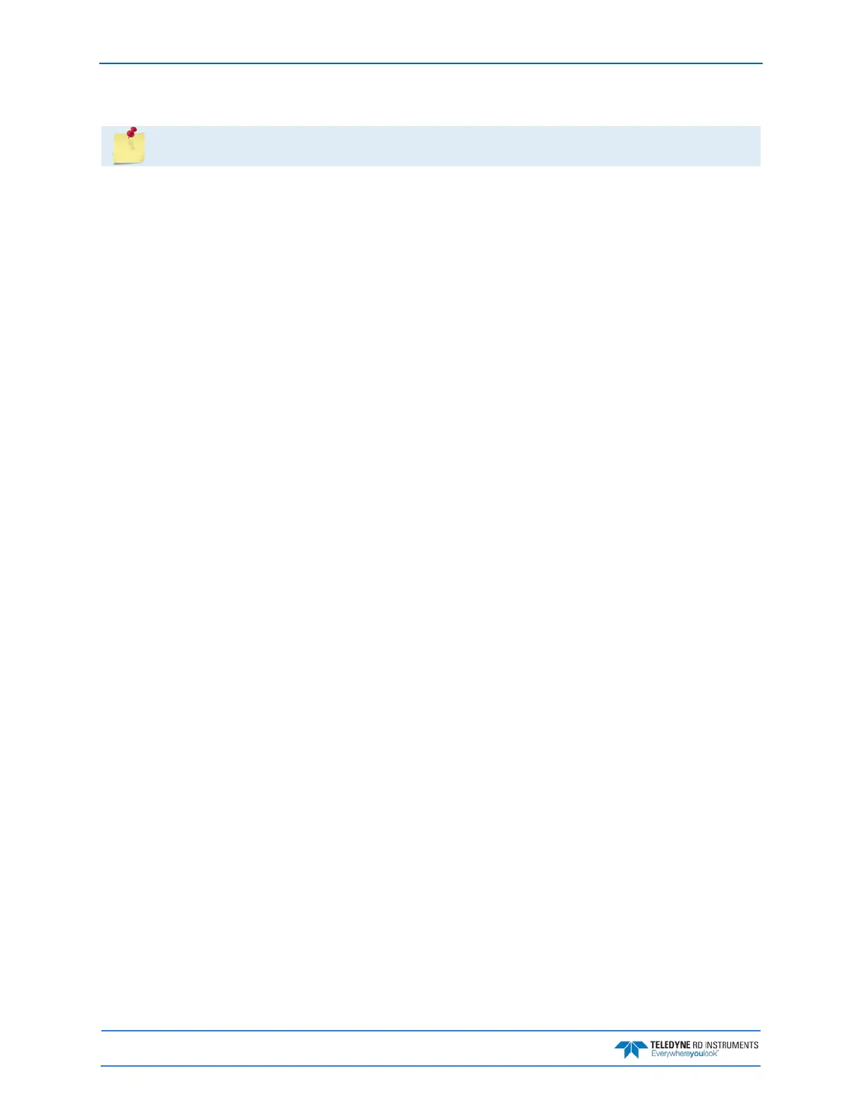Image resolution: width=862 pixels, height=1116 pixels.
Task: Click the empty header area above blue line
Action: 431,32
